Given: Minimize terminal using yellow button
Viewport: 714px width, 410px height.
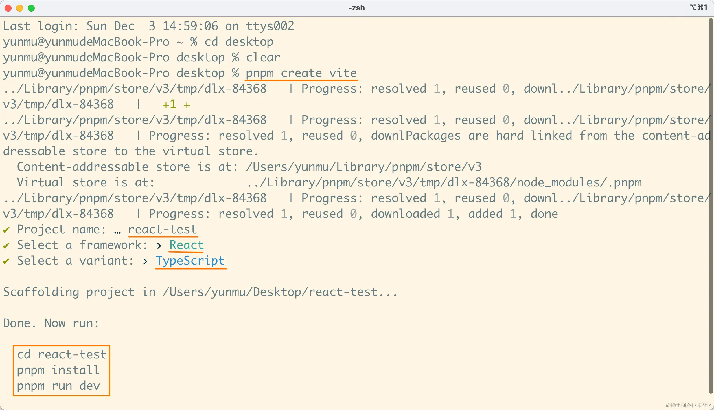Looking at the screenshot, I should click(20, 8).
